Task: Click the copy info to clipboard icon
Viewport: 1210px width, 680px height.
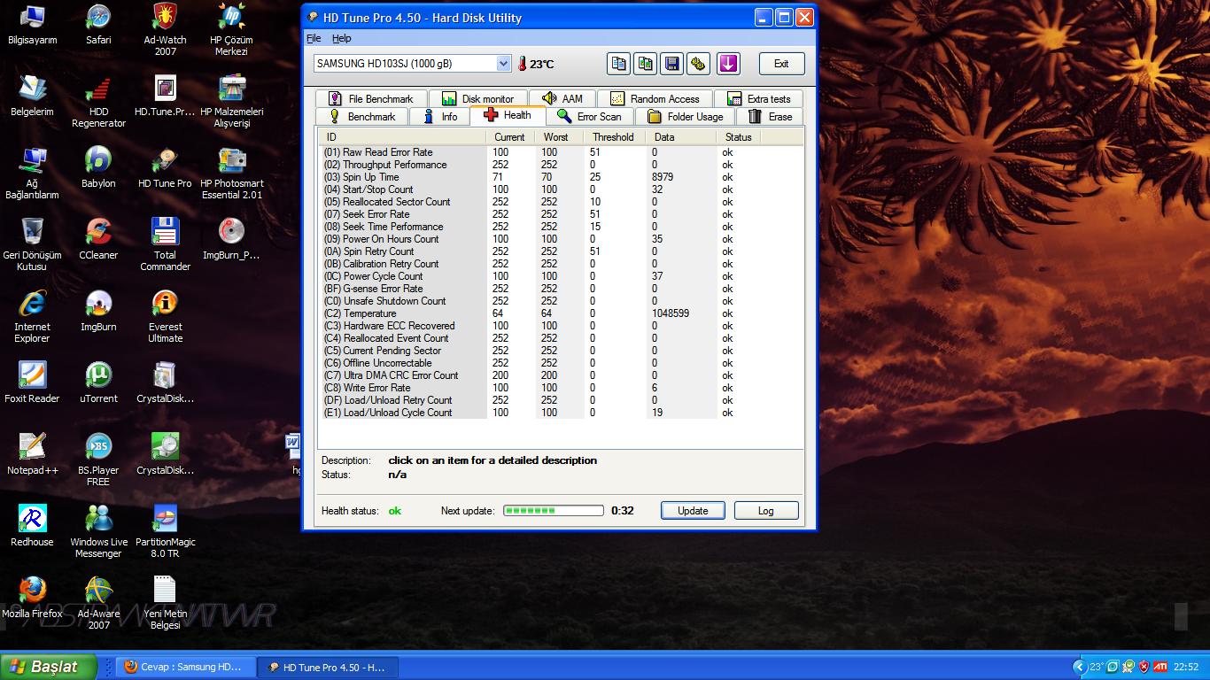Action: click(618, 64)
